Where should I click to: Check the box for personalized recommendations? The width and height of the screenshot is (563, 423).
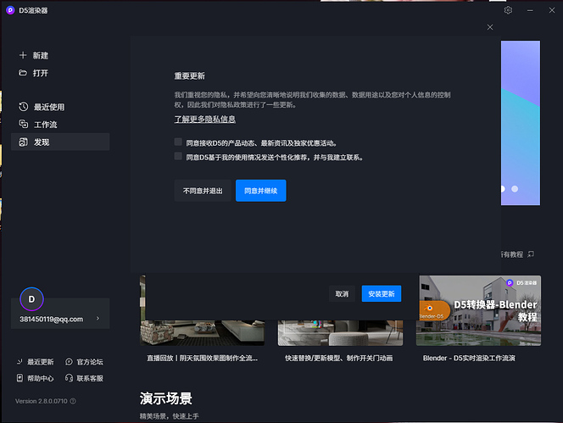point(178,156)
